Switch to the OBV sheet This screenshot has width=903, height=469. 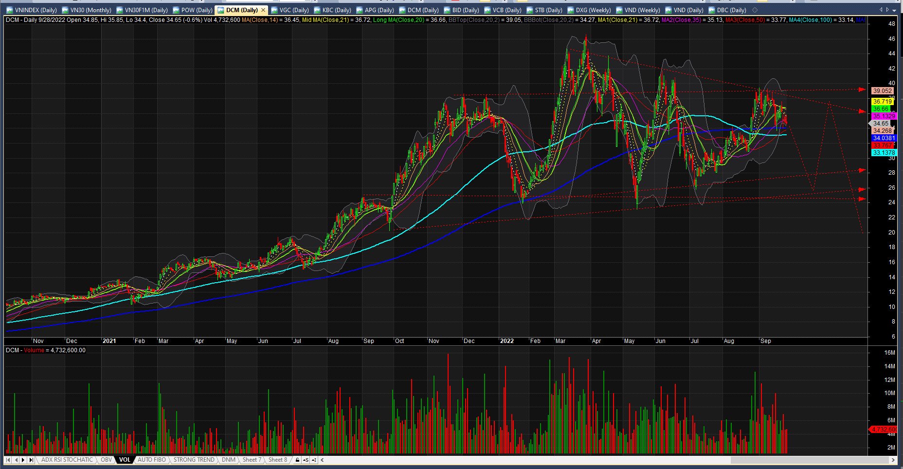click(106, 460)
